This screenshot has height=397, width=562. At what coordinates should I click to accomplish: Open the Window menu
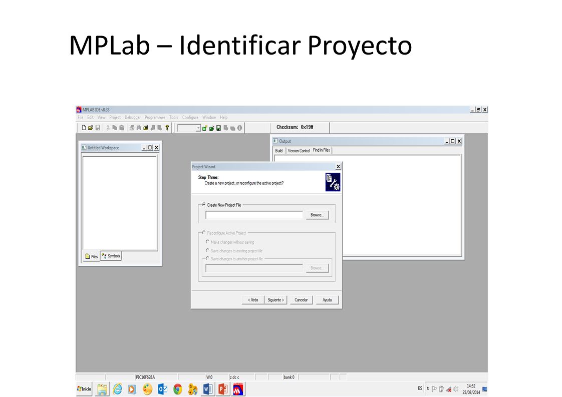click(x=209, y=118)
